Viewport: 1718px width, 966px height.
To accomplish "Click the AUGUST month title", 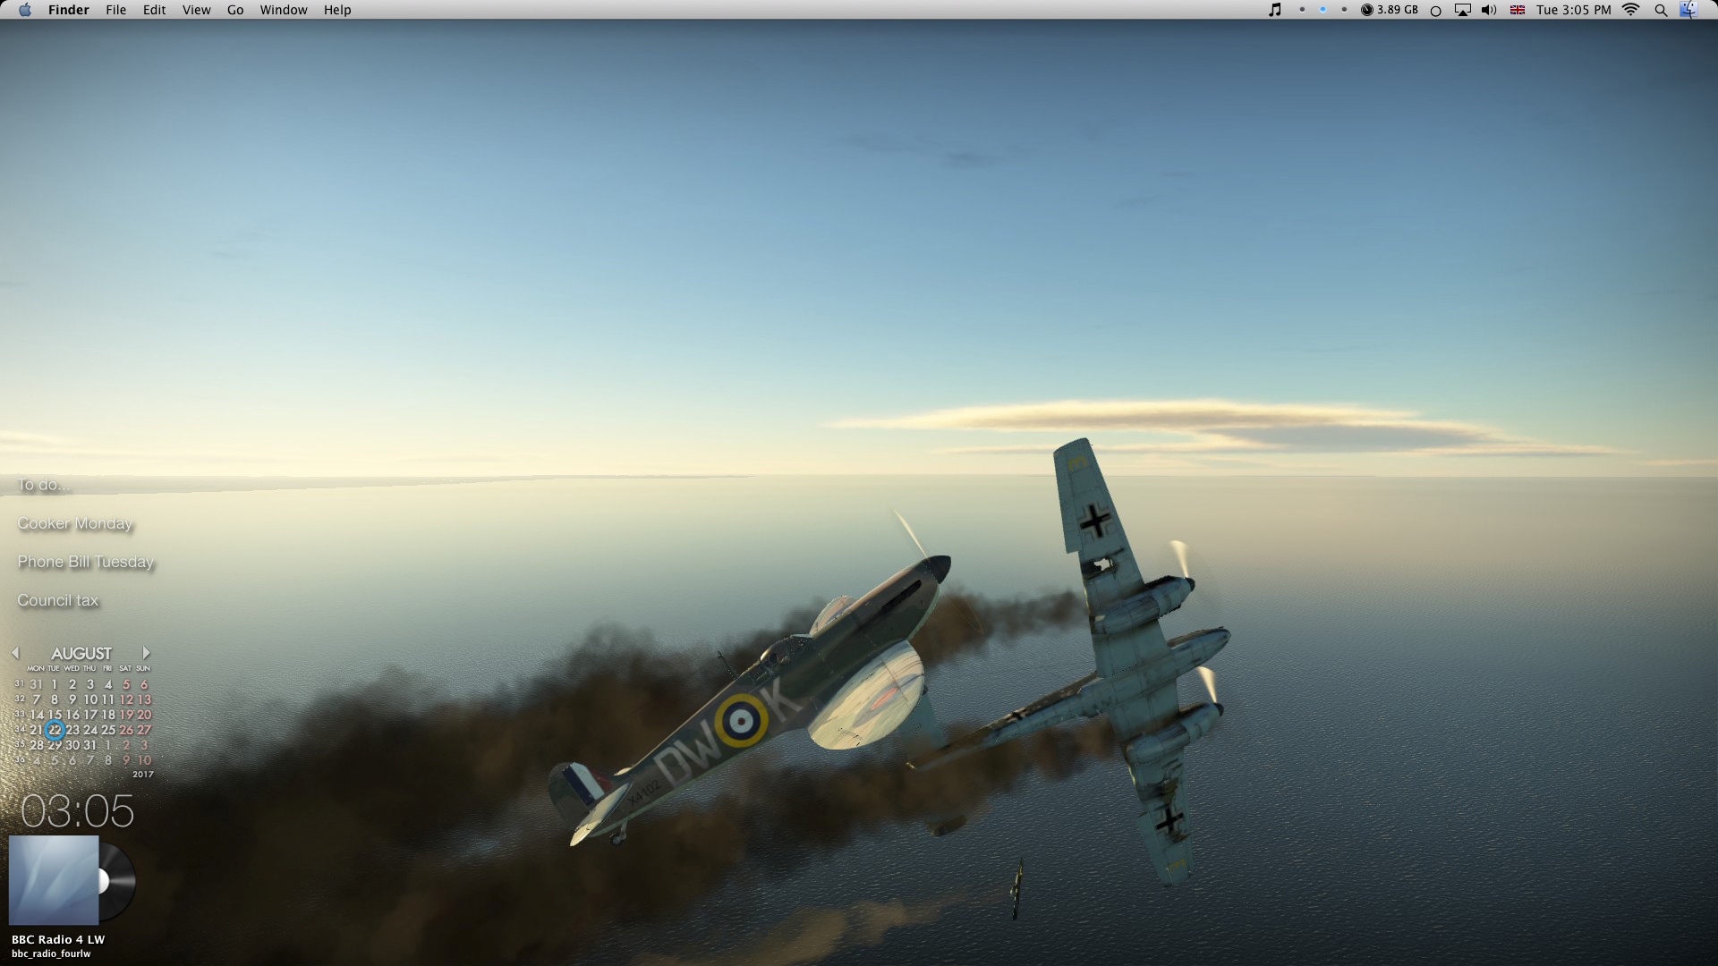I will [81, 654].
